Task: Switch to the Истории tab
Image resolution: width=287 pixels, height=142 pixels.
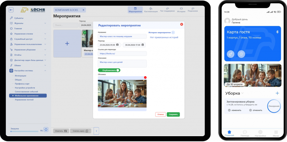Action: point(181,10)
